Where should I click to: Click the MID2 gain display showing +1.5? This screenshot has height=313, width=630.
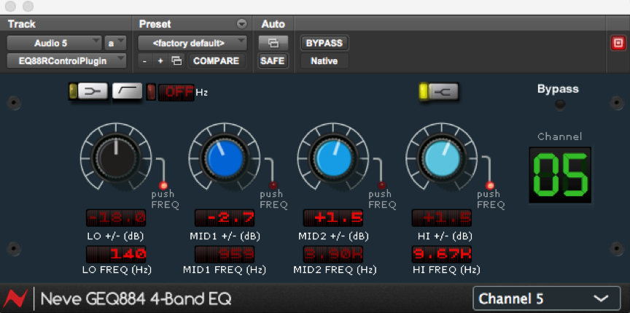click(333, 217)
